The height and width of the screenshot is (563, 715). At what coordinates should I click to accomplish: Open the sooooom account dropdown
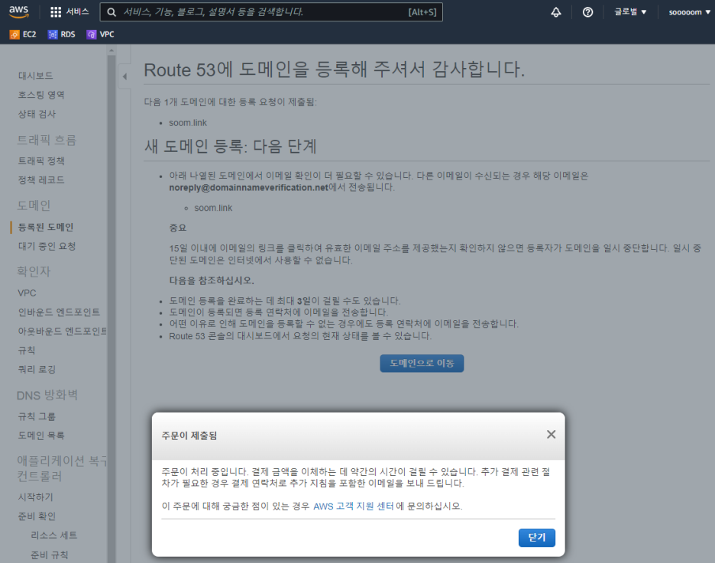point(690,12)
